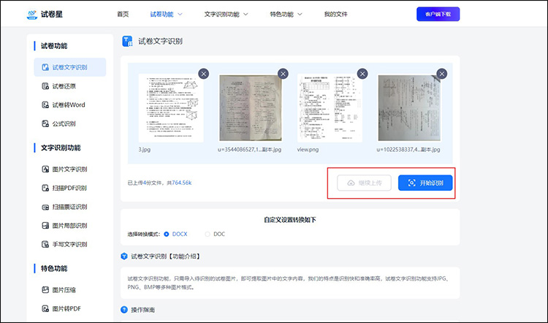Open 图片压缩 sidebar icon
Viewport: 548px width, 323px height.
click(x=45, y=290)
